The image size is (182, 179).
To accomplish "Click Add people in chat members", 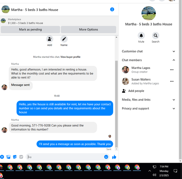I will tap(133, 91).
